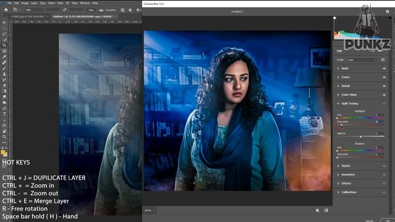The height and width of the screenshot is (222, 395).
Task: Expand the Curve panel
Action: tap(338, 77)
